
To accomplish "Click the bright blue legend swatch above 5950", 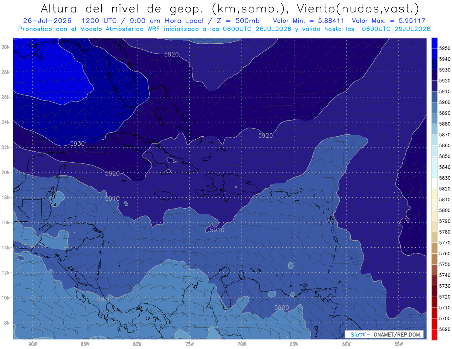I will point(434,43).
